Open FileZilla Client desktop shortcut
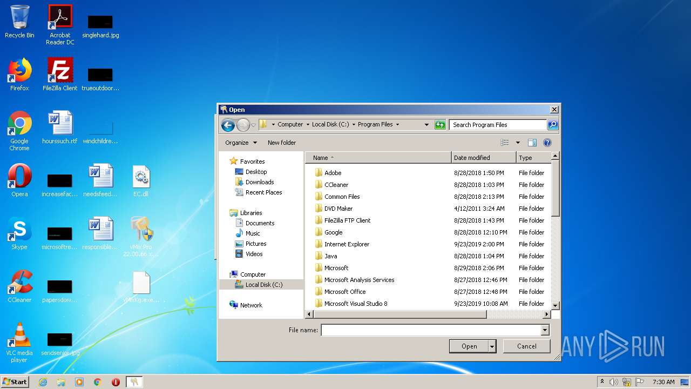The image size is (691, 389). (x=60, y=75)
